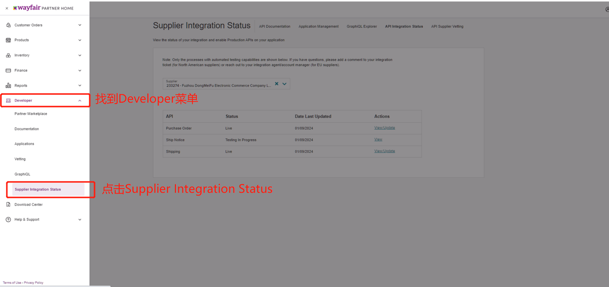Click the Developer menu icon
Viewport: 609px width, 287px height.
8,100
